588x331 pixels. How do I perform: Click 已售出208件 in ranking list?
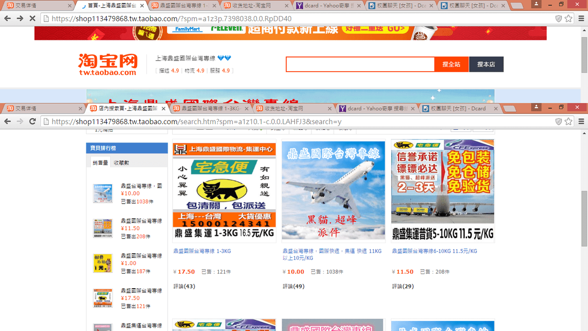click(136, 236)
